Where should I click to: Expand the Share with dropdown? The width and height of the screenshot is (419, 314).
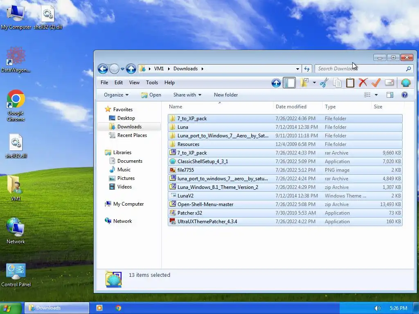point(187,95)
